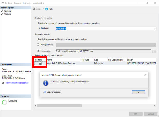
Task: Click the Help label in the toolbar
Action: pyautogui.click(x=51, y=9)
